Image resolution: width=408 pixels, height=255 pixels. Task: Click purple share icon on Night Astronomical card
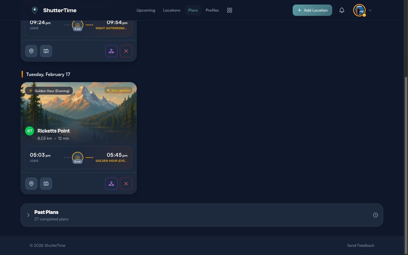[111, 51]
